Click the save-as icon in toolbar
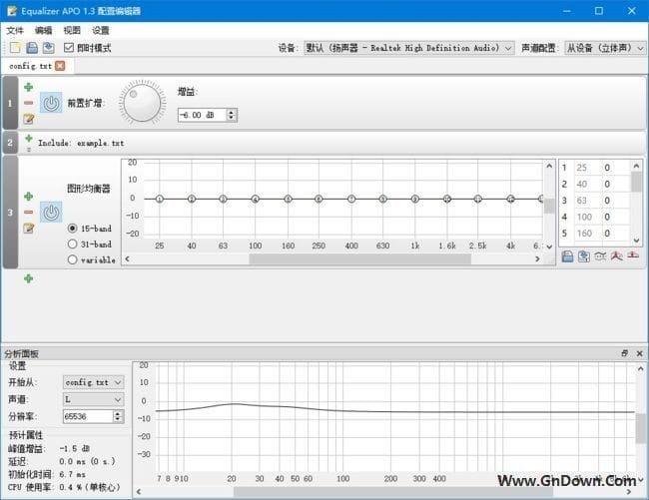649x500 pixels. (x=49, y=48)
